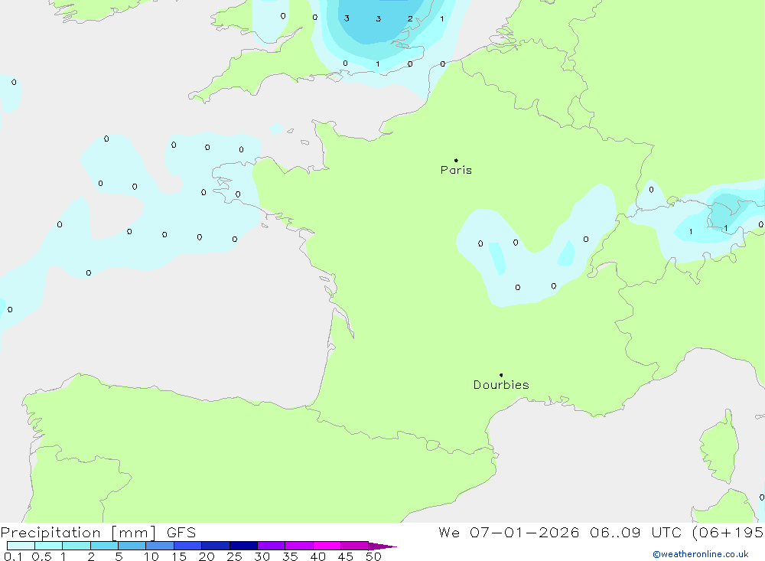Select the 40–45 mm magenta legend swatch
Viewport: 765px width, 561px height.
point(327,546)
